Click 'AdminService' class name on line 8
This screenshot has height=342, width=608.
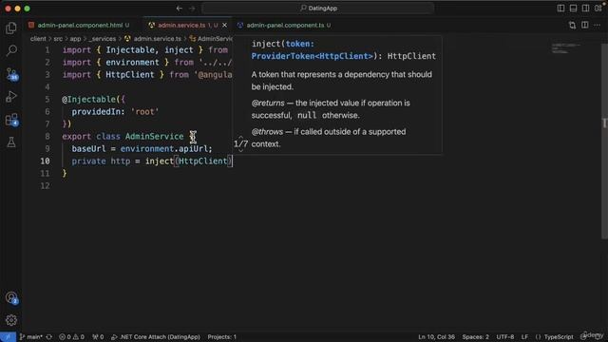tap(154, 136)
